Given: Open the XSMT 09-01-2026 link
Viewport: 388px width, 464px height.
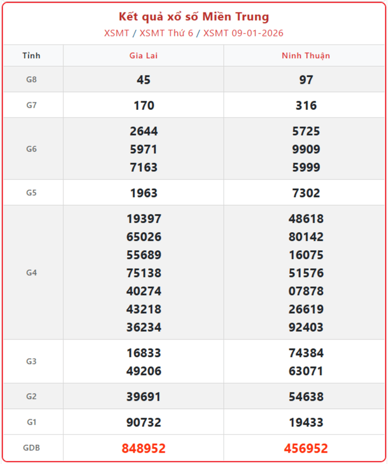Looking at the screenshot, I should [x=244, y=33].
